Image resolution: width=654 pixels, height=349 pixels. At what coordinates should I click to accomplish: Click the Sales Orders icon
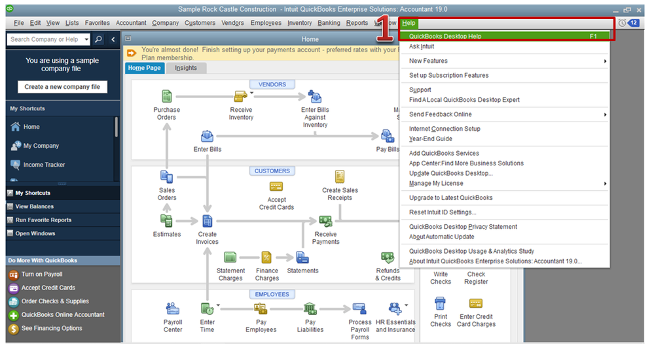(166, 177)
